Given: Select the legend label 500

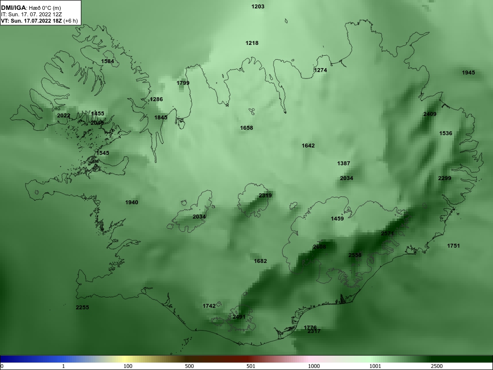Looking at the screenshot, I should [x=189, y=366].
